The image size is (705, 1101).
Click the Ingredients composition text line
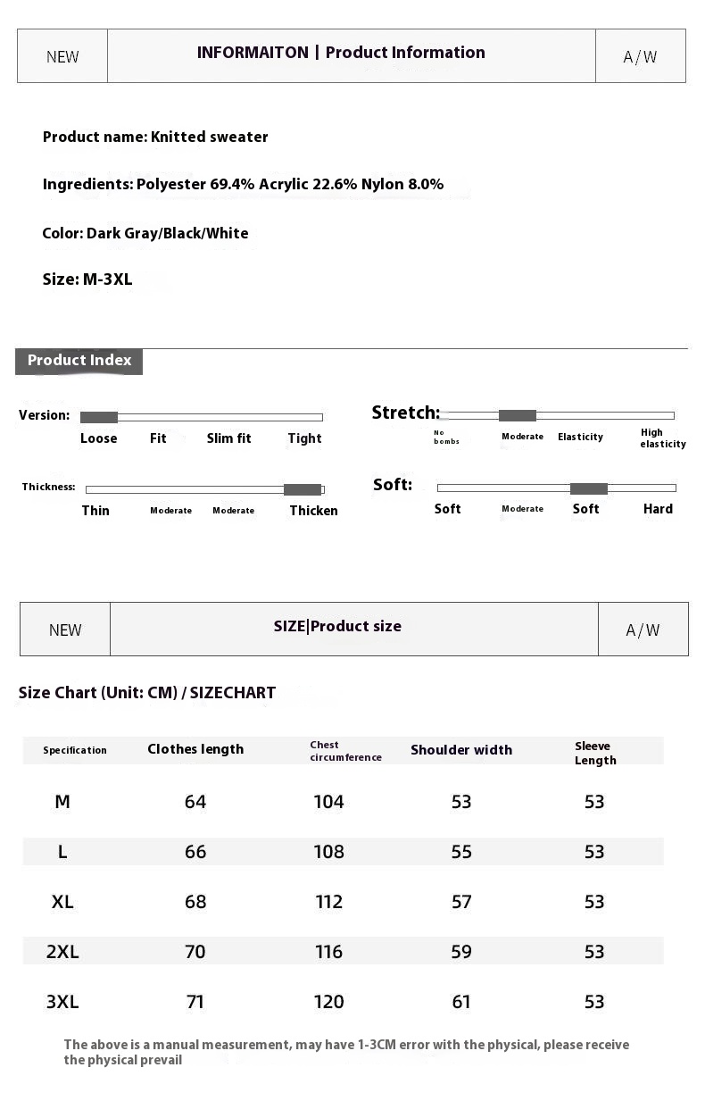coord(243,185)
